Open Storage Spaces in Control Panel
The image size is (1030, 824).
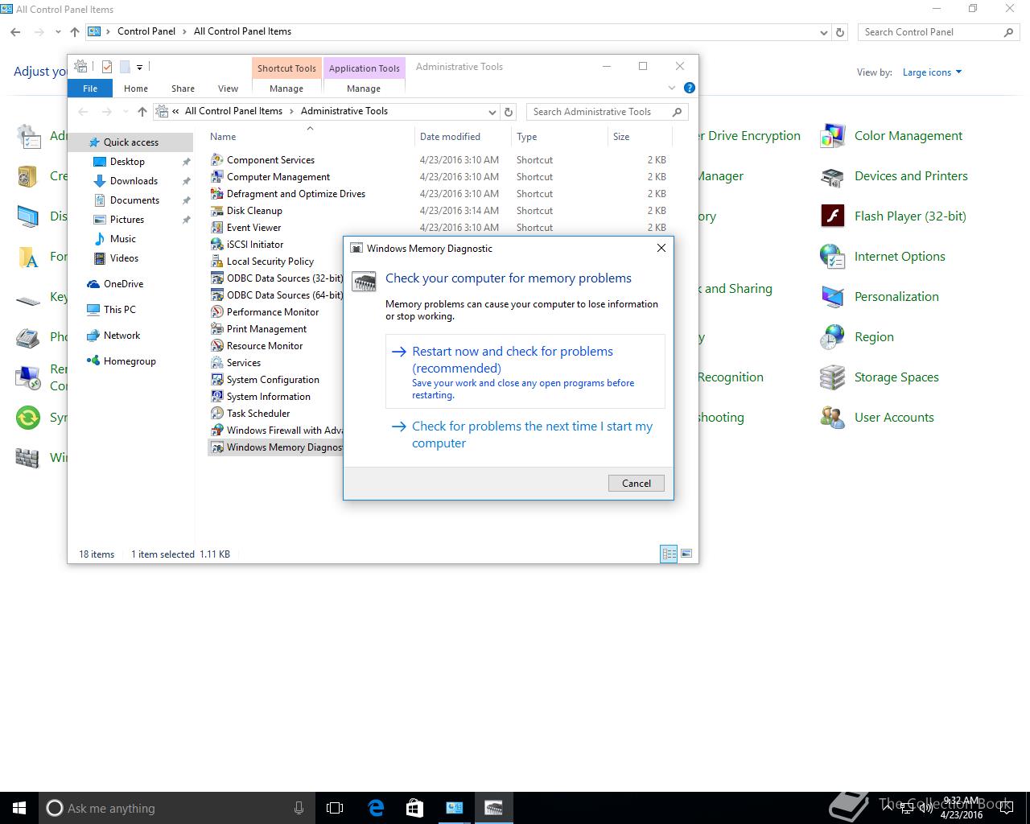(x=879, y=377)
